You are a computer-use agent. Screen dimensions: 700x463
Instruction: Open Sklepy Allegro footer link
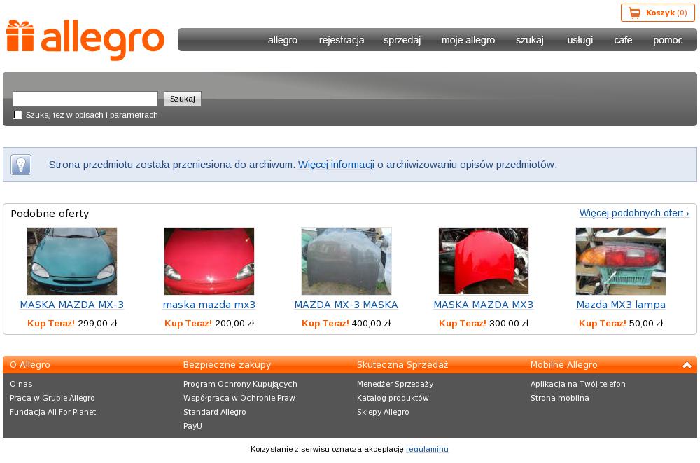pos(383,412)
